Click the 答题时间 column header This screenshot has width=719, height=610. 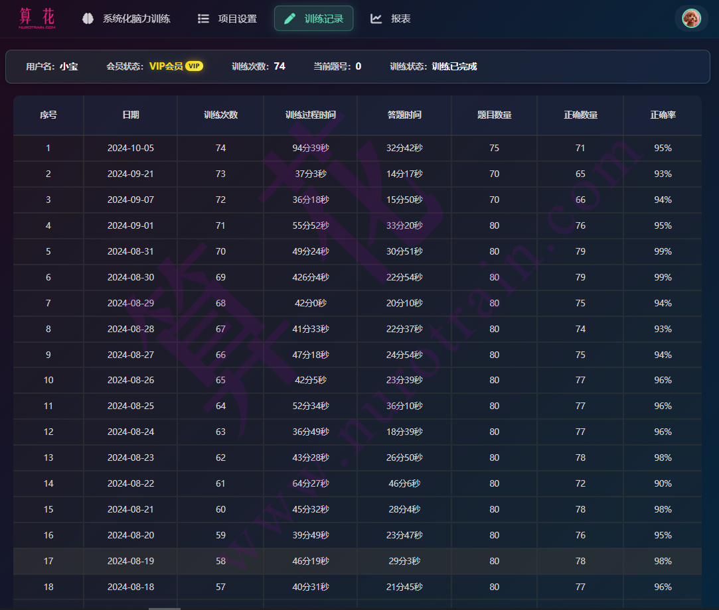[404, 115]
